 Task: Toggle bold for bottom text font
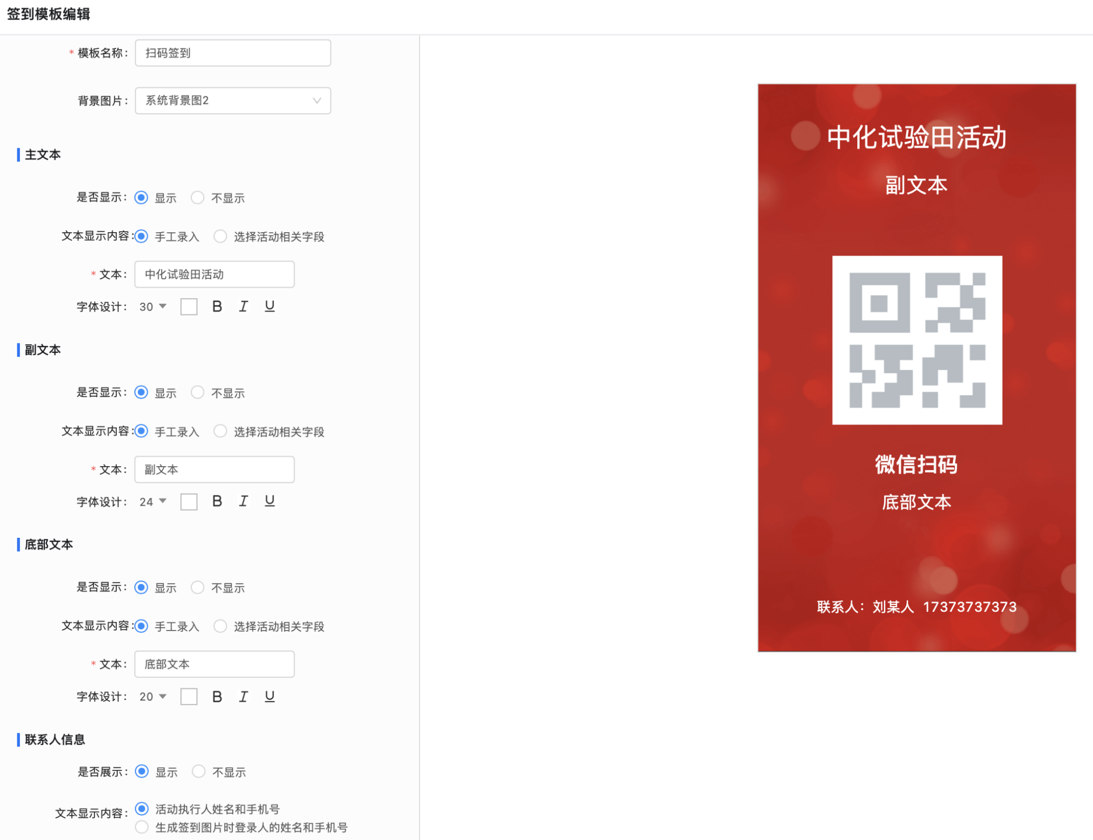pos(217,696)
